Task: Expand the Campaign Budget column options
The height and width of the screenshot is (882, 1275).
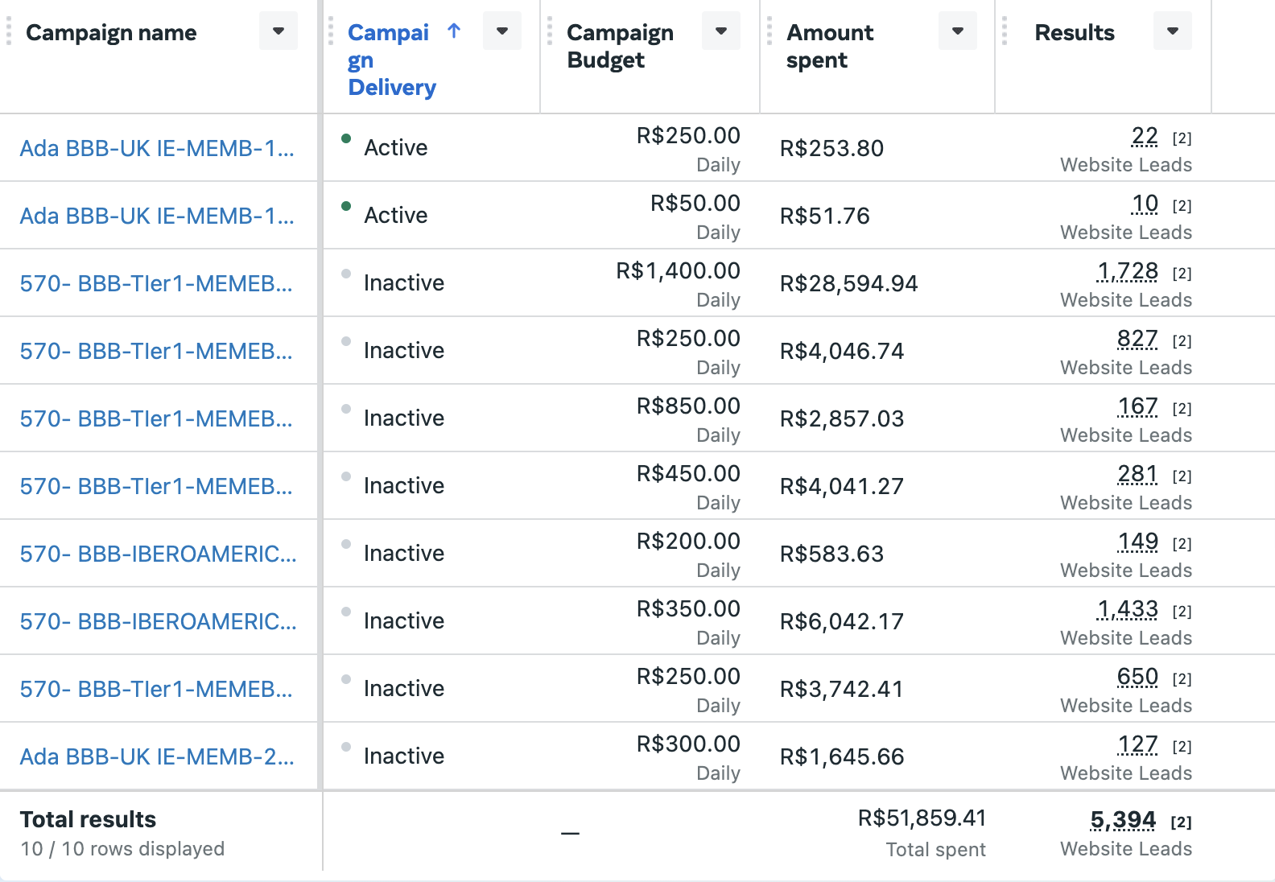Action: coord(720,31)
